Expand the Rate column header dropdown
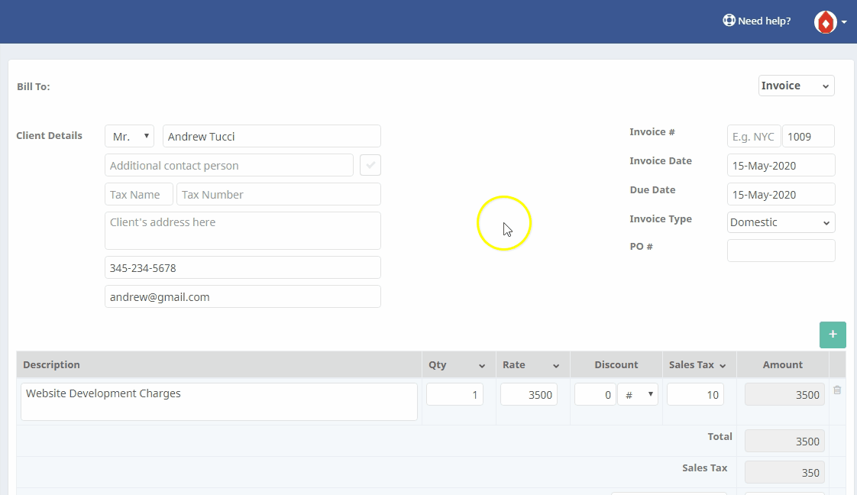 tap(556, 365)
